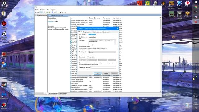
Task: Switch to the Вход в систему tab
Action: click(87, 32)
